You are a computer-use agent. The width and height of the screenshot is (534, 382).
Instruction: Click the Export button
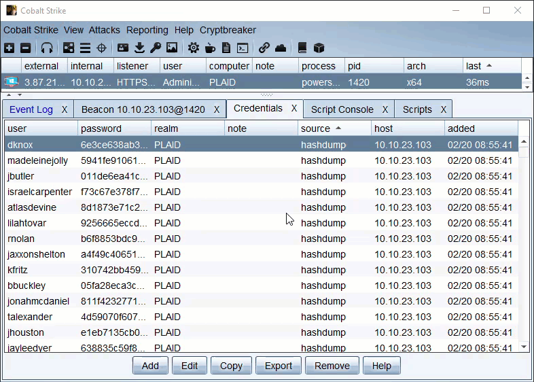point(279,366)
